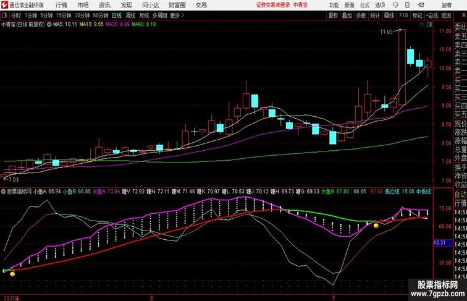Click the 低位线: 15.00 indicator value

point(399,192)
